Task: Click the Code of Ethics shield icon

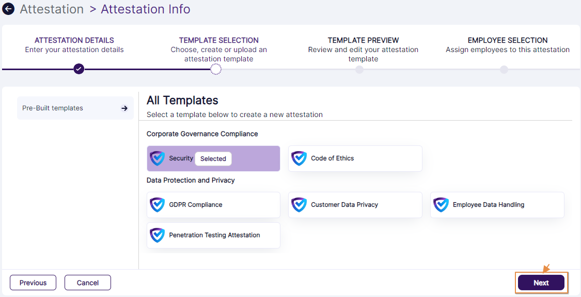Action: (299, 158)
